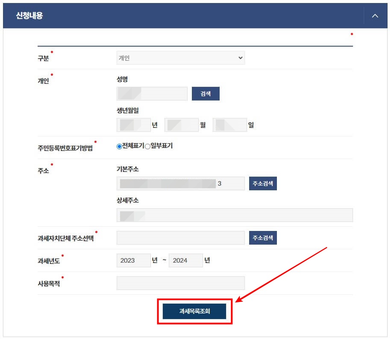Click the 과세자치단체 주소선택 input field
This screenshot has width=391, height=340.
180,238
